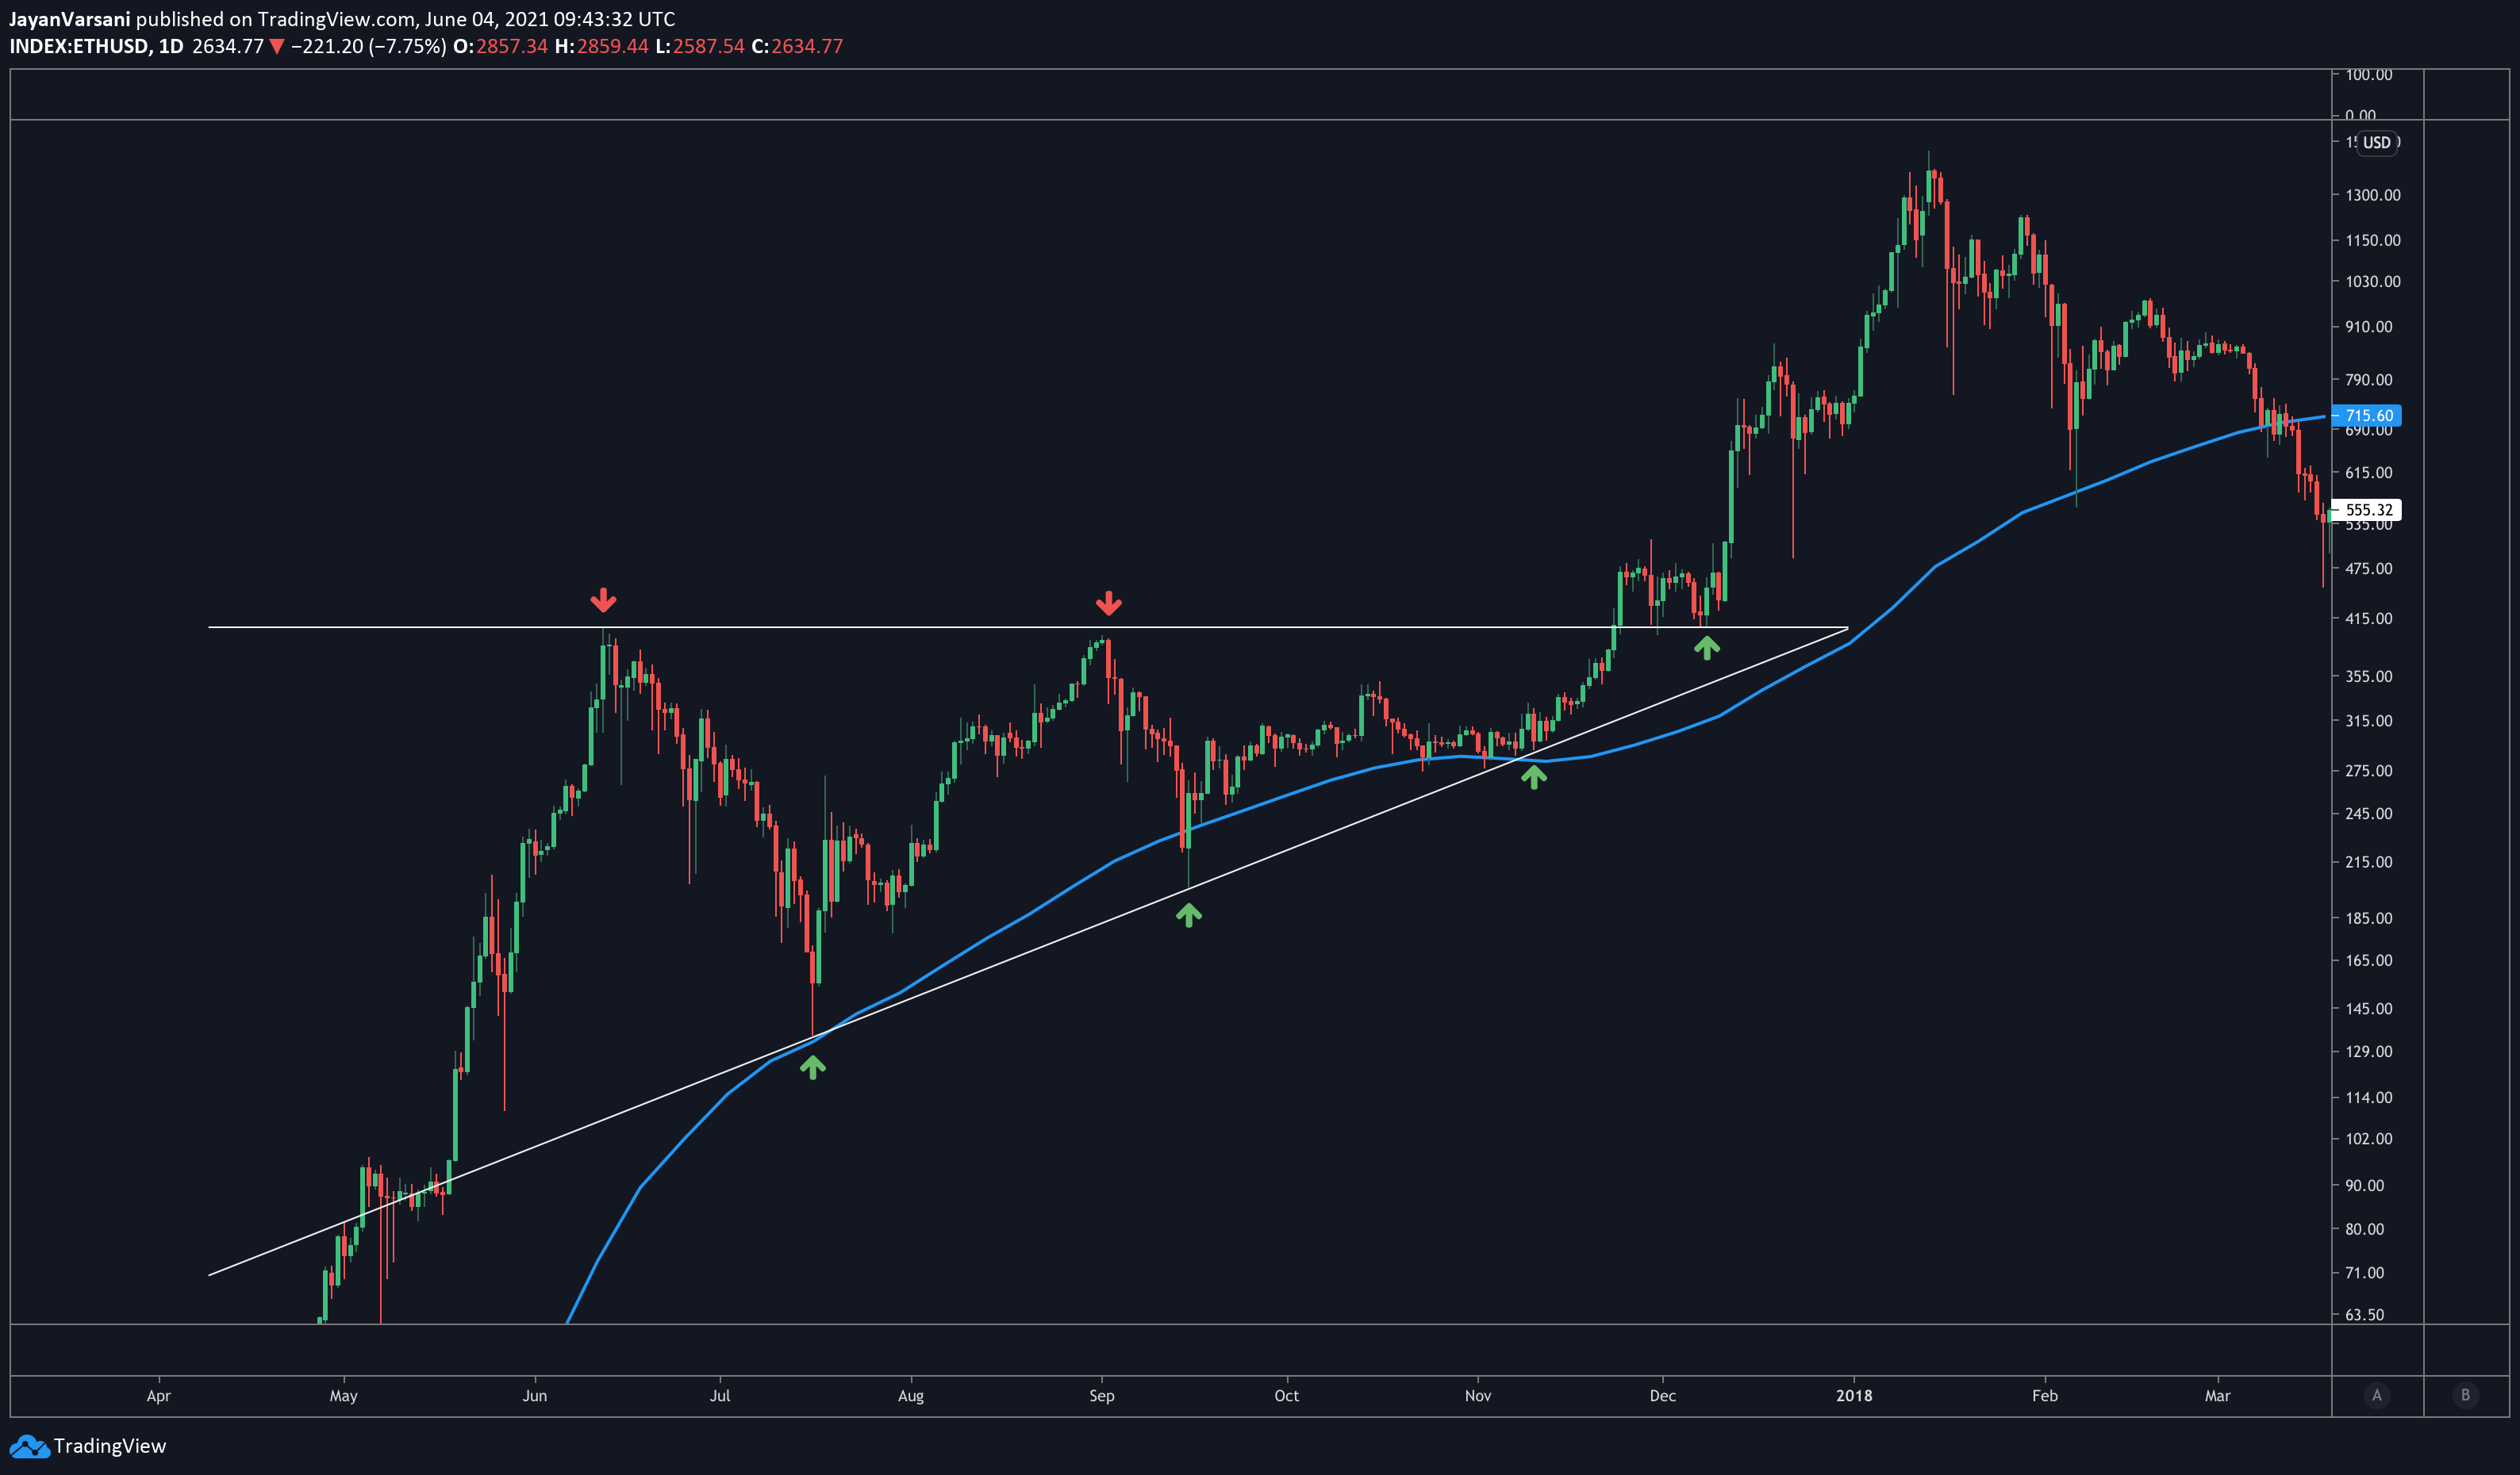Image resolution: width=2520 pixels, height=1475 pixels.
Task: Click the 910.00 price axis label
Action: 2369,327
